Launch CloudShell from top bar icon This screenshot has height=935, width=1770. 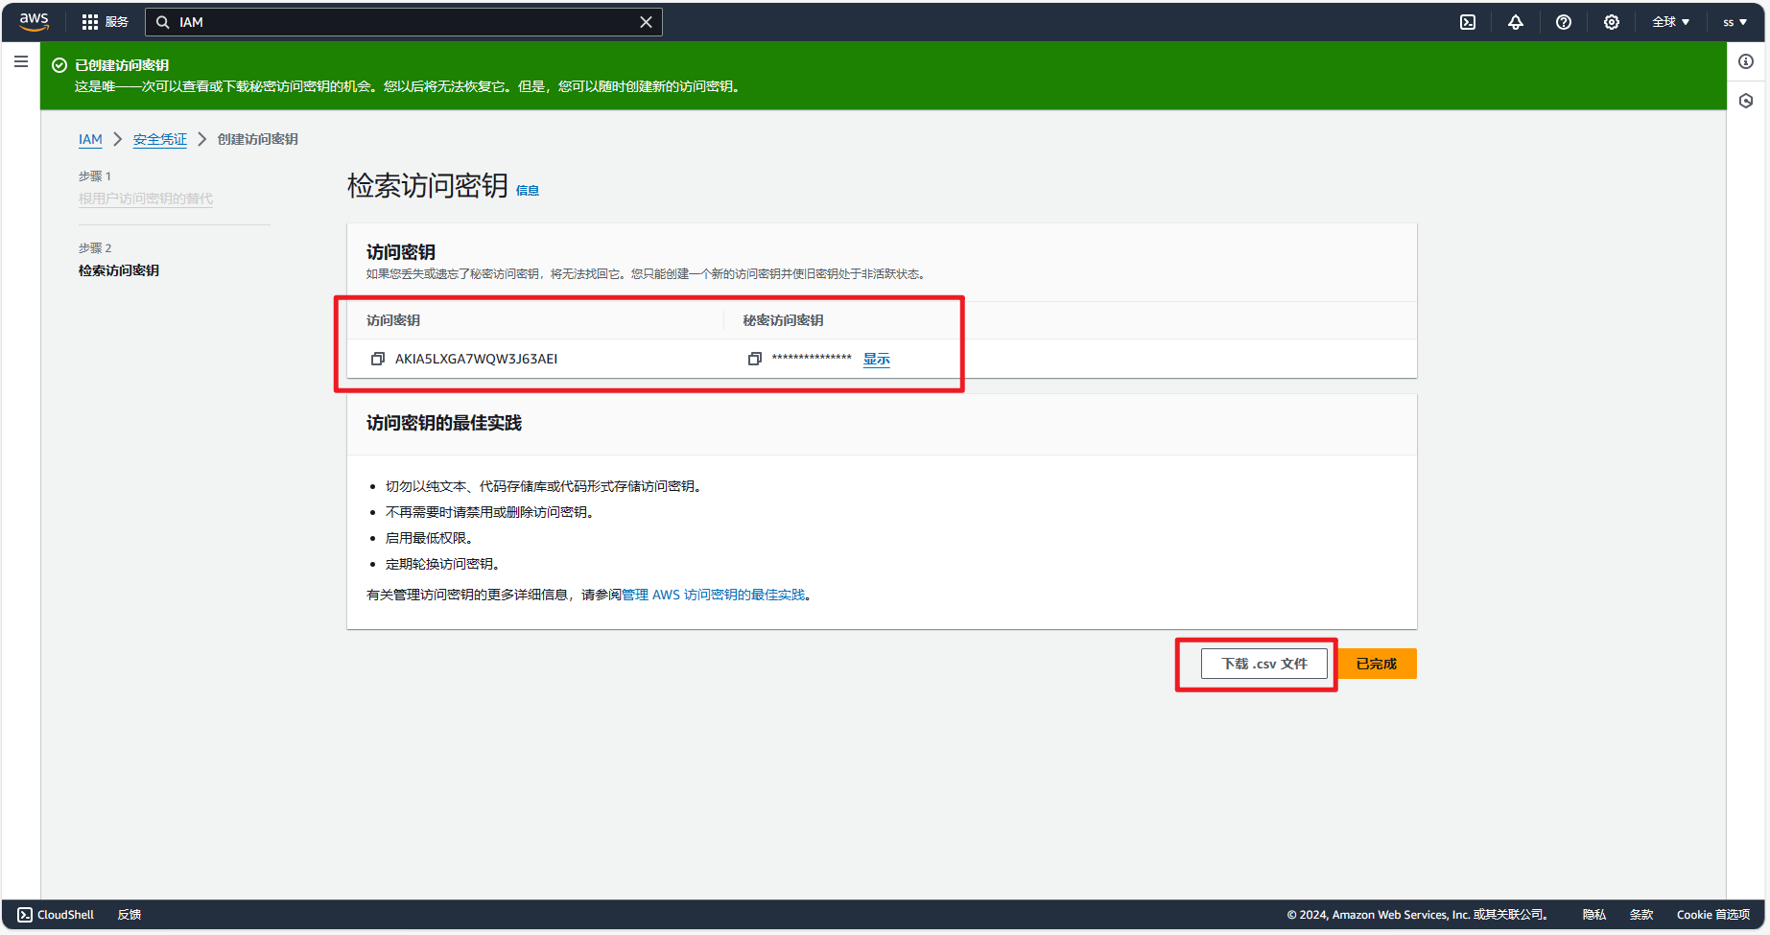tap(1468, 22)
